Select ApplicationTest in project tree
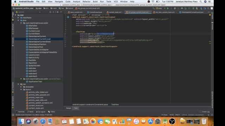 (x=35, y=82)
